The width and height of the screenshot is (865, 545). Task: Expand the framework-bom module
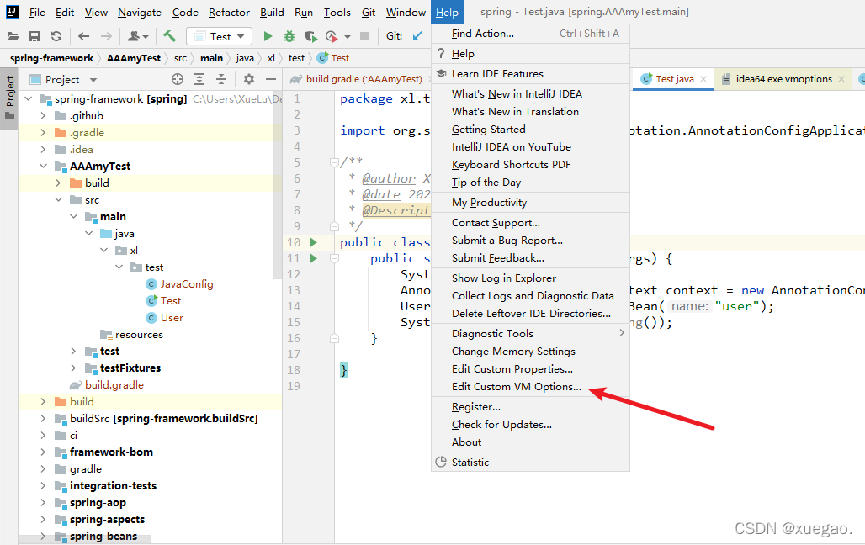pyautogui.click(x=43, y=452)
